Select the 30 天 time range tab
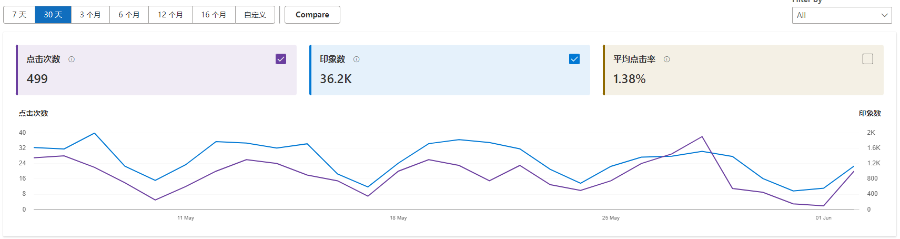This screenshot has width=900, height=239. (53, 15)
